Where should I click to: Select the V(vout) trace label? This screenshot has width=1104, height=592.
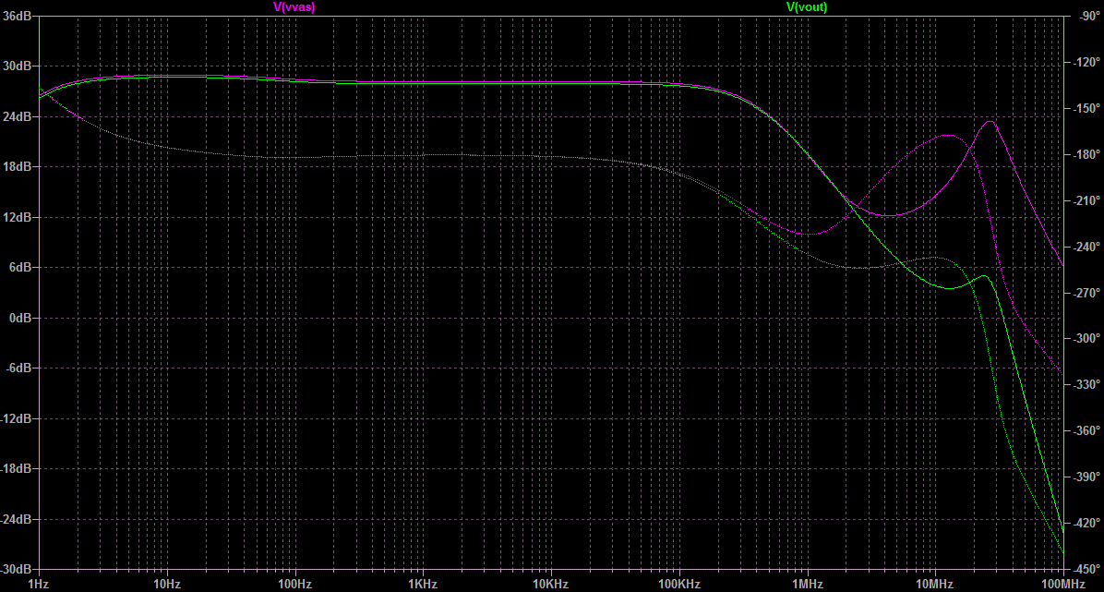coord(806,7)
